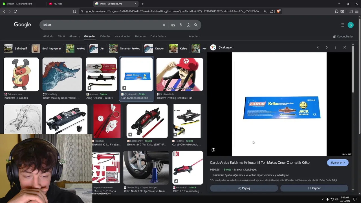Open taskbar microphone indicator
Viewport: 361px width, 203px height.
pyautogui.click(x=327, y=199)
